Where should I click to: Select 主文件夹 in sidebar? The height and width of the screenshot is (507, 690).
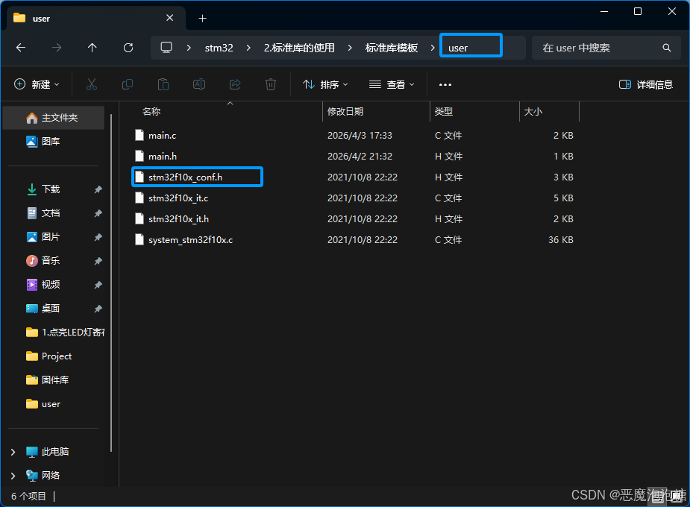click(x=53, y=118)
